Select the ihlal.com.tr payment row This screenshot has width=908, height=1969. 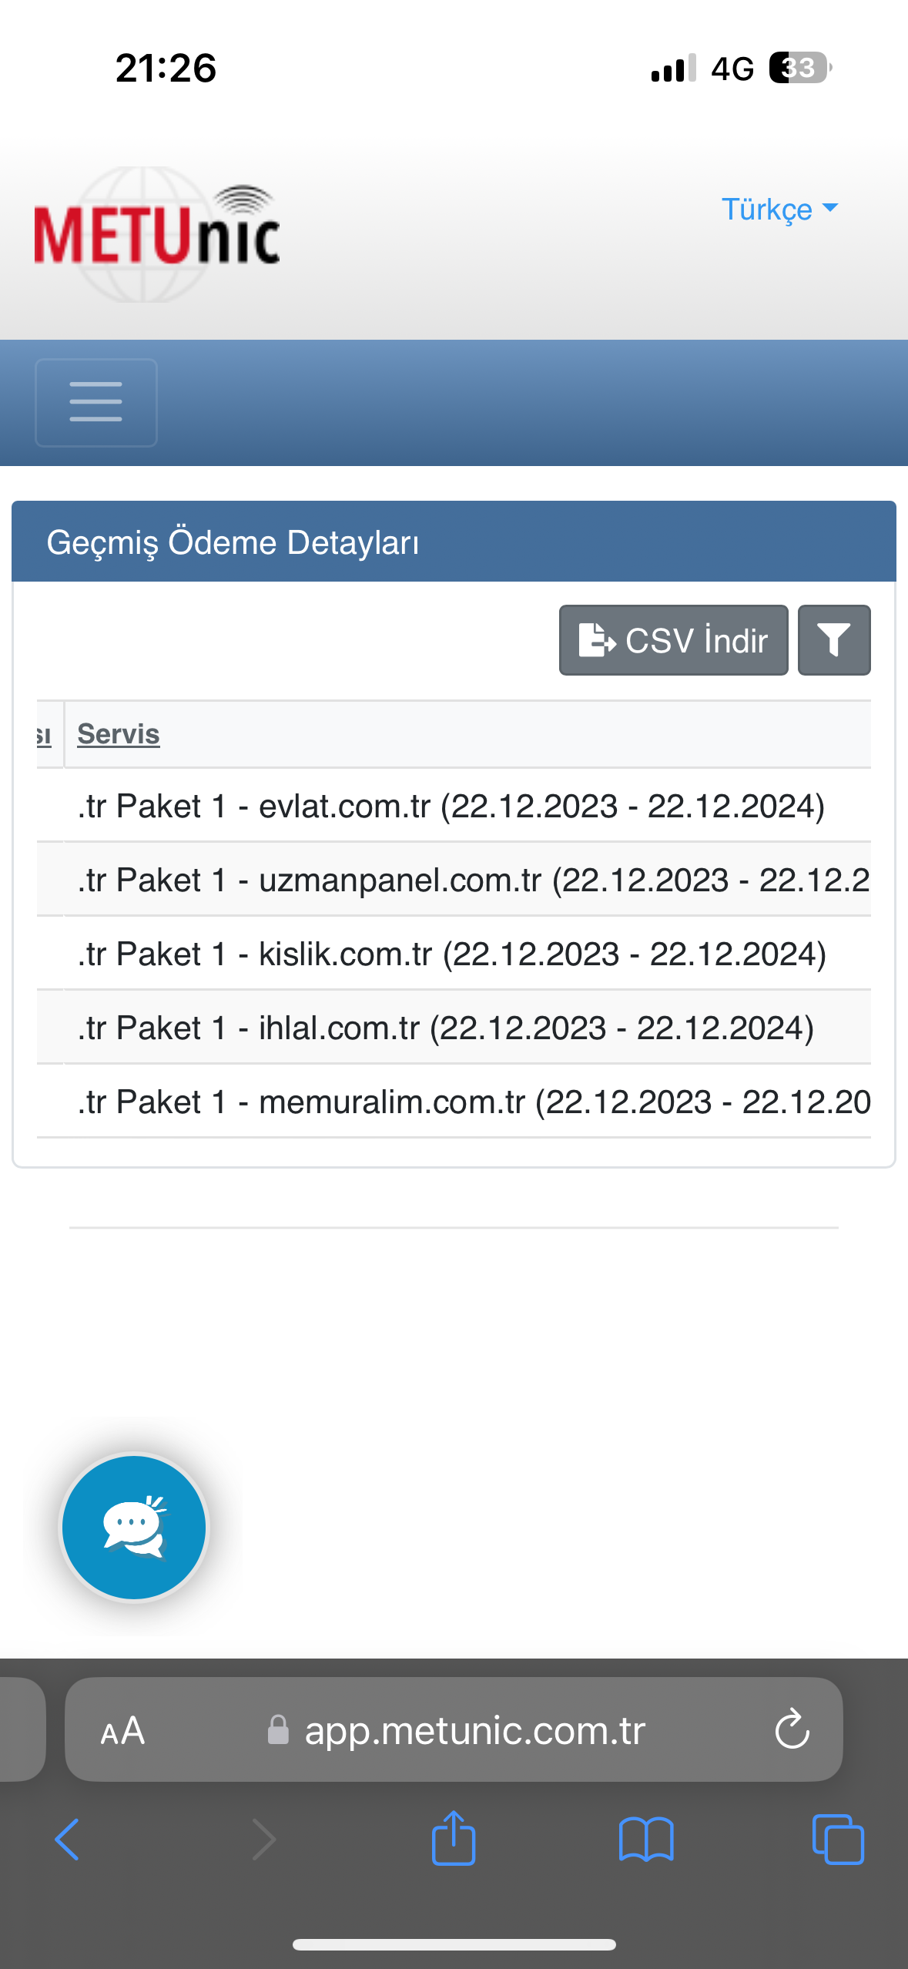click(x=454, y=1028)
